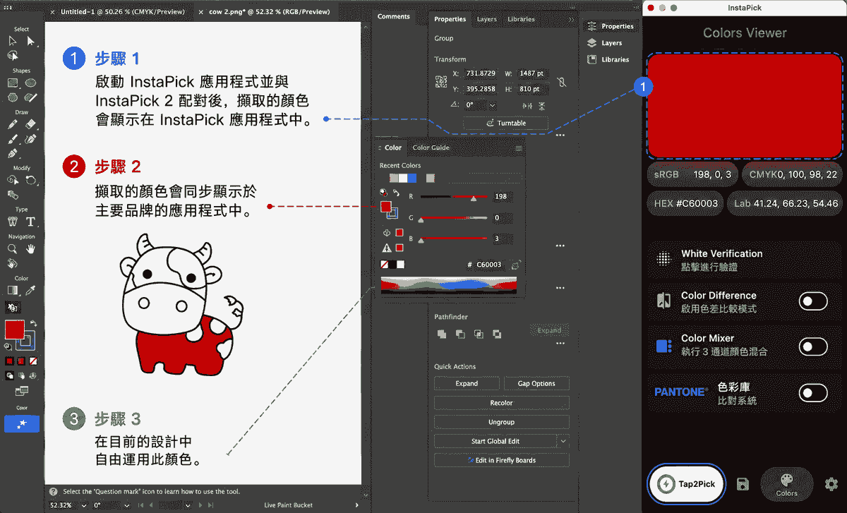Enable the Color Mixer switch

pyautogui.click(x=813, y=346)
